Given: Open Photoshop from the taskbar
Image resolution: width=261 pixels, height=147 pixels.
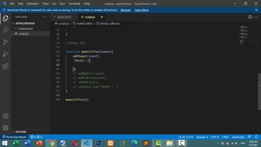Looking at the screenshot, I should pos(98,143).
